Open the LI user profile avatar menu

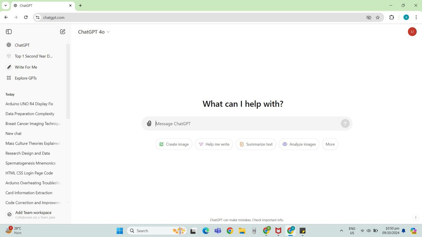(x=412, y=32)
